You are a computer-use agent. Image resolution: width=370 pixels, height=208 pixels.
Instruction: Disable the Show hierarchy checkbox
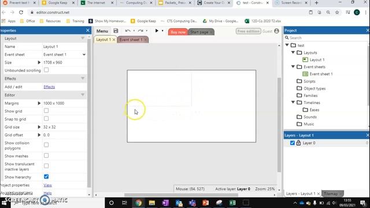pyautogui.click(x=46, y=177)
